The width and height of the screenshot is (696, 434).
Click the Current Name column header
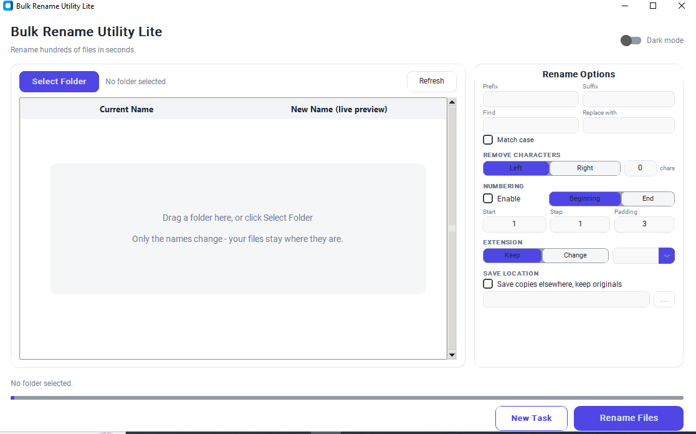coord(126,109)
